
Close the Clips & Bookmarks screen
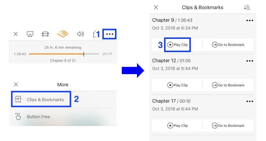pyautogui.click(x=156, y=7)
